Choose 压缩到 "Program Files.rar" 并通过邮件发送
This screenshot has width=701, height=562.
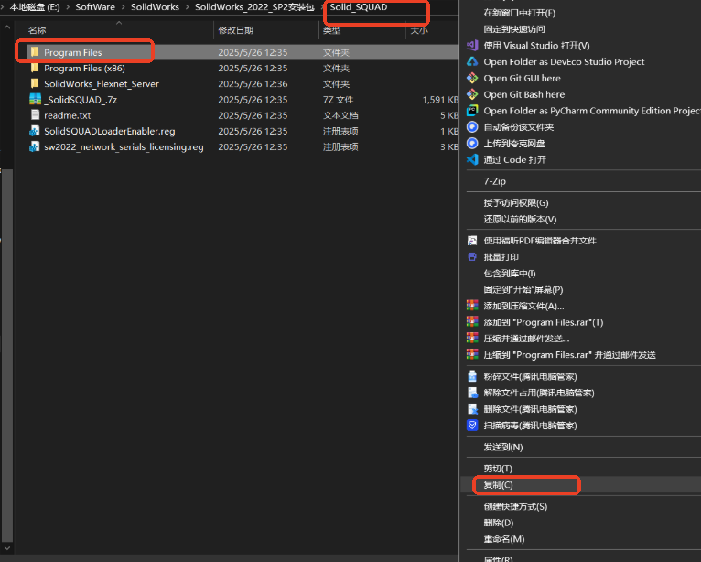569,355
